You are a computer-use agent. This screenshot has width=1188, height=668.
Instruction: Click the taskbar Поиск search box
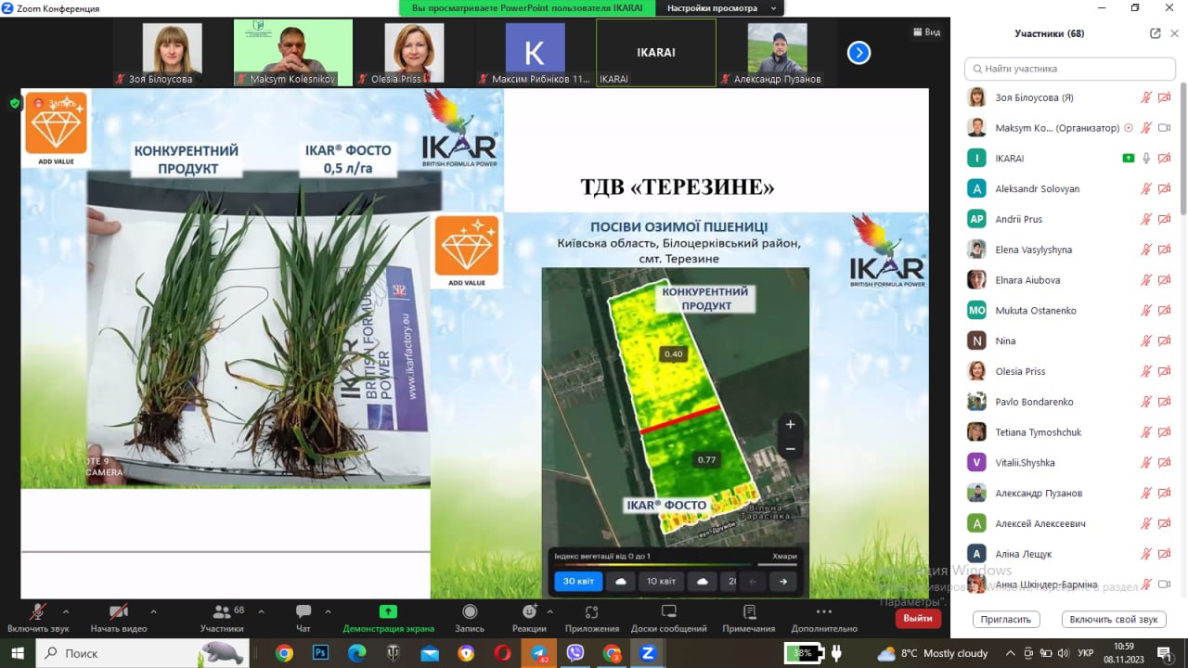click(142, 653)
